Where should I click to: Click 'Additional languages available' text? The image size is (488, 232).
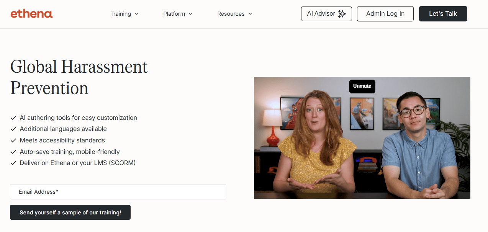click(x=63, y=129)
